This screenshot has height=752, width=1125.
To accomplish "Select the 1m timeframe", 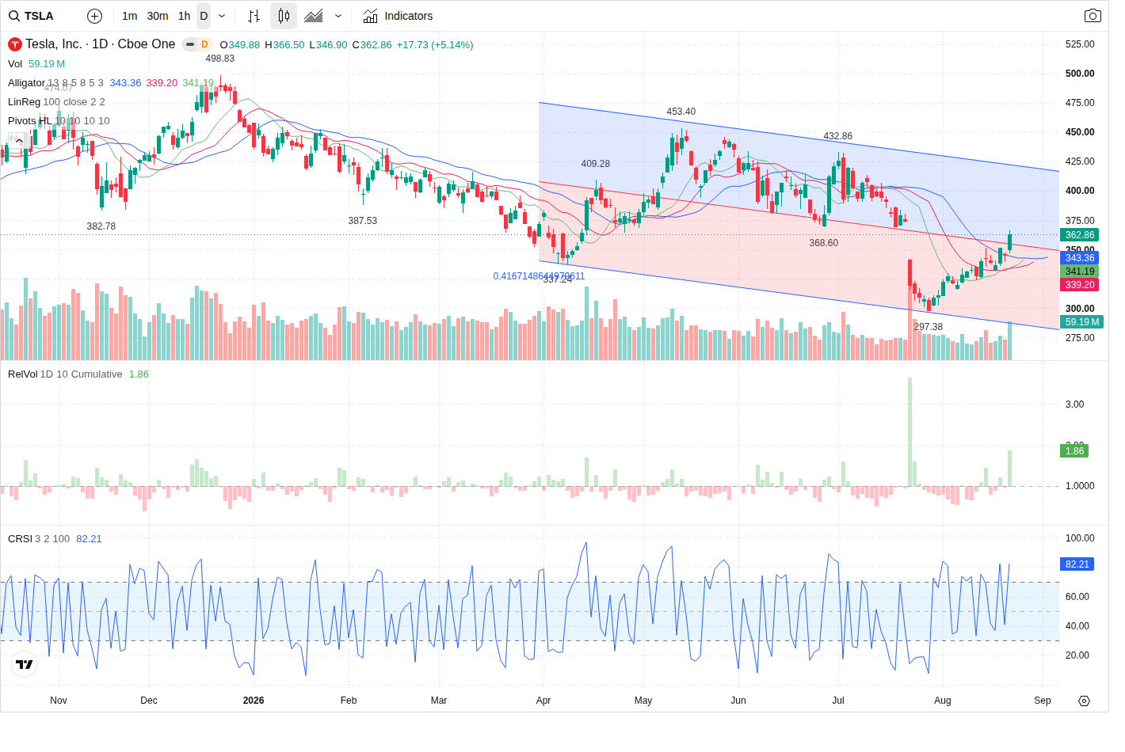I will click(130, 16).
